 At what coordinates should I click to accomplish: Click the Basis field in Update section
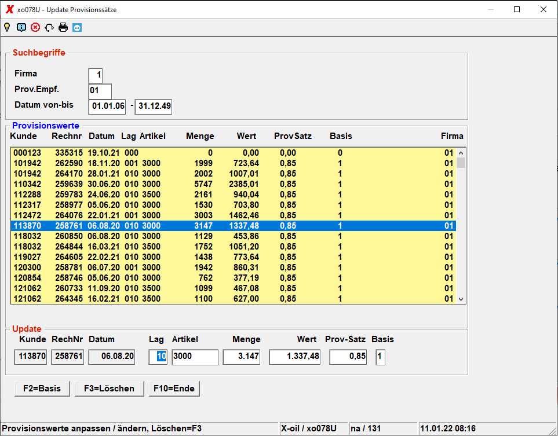click(381, 357)
